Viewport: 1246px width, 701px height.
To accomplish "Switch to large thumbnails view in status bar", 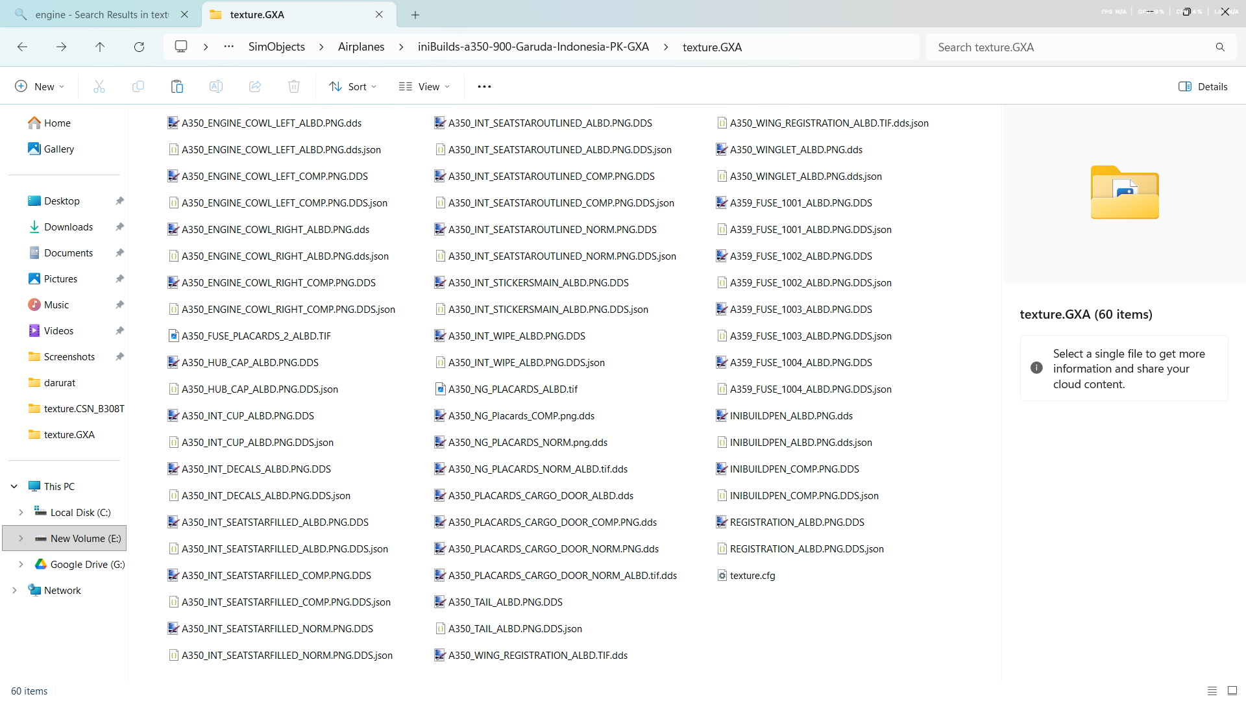I will [x=1232, y=691].
